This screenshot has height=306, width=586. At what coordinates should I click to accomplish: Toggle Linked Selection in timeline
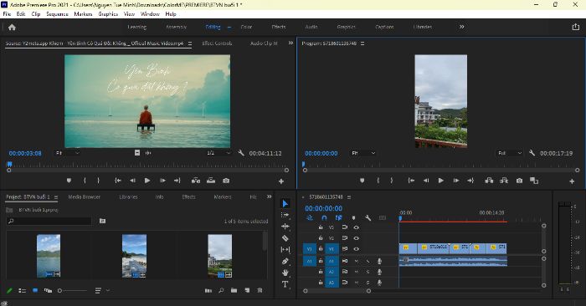click(x=338, y=217)
